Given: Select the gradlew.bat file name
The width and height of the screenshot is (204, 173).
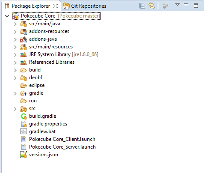Looking at the screenshot, I should [42, 131].
